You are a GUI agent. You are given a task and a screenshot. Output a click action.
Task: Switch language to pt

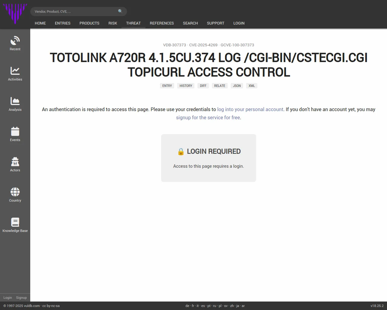[209, 306]
